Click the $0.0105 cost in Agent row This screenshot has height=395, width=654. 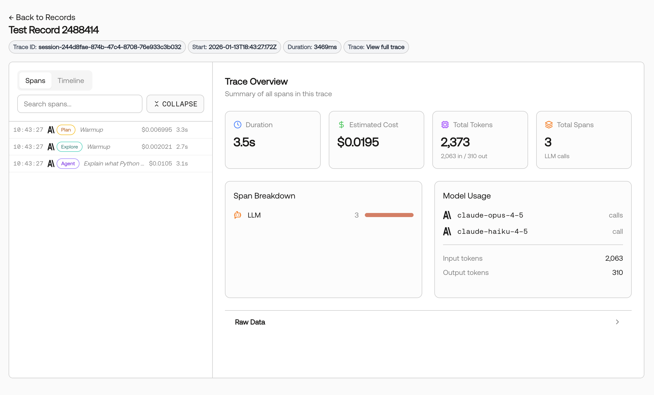tap(160, 163)
